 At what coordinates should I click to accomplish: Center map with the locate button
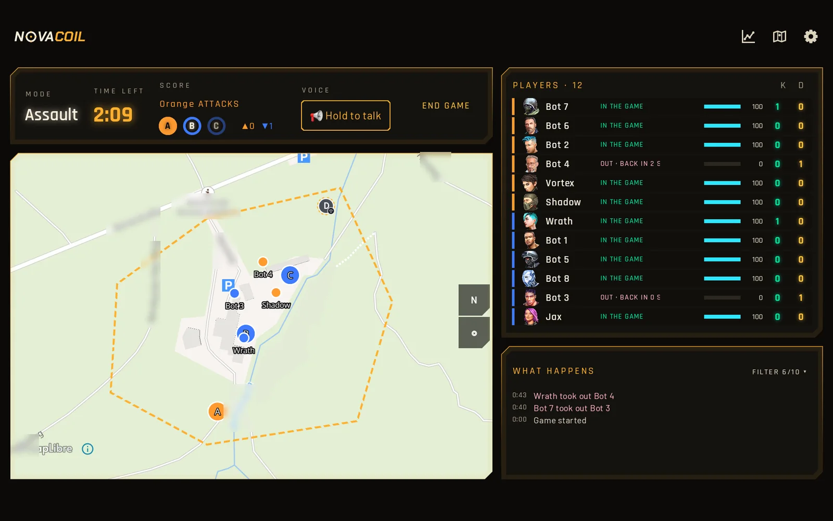[x=474, y=333]
